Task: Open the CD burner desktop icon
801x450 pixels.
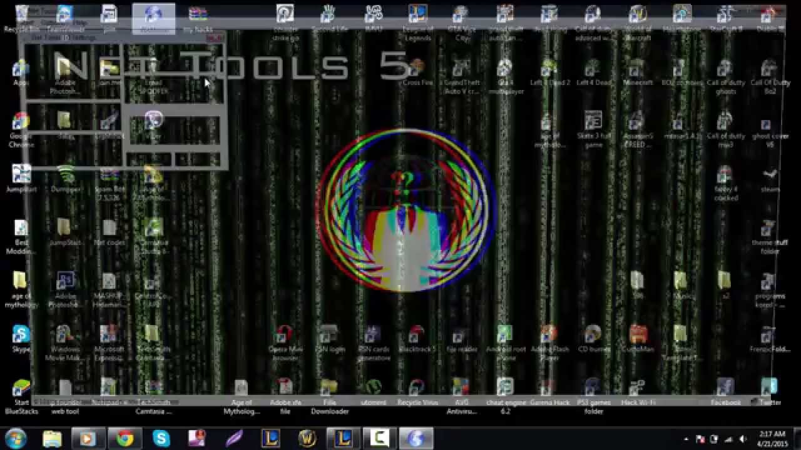Action: tap(593, 339)
